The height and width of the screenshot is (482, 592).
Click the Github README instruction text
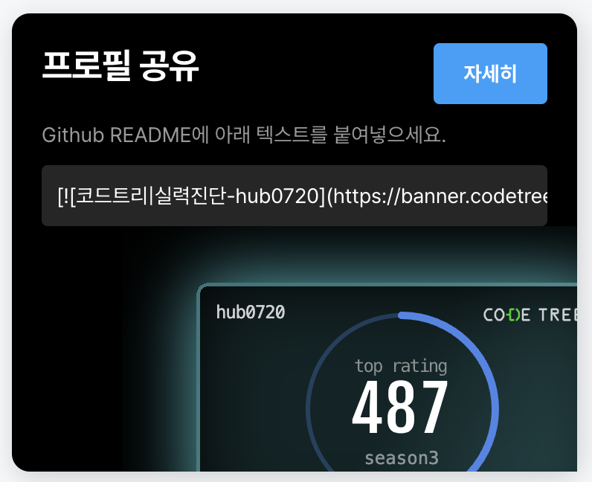[x=244, y=135]
